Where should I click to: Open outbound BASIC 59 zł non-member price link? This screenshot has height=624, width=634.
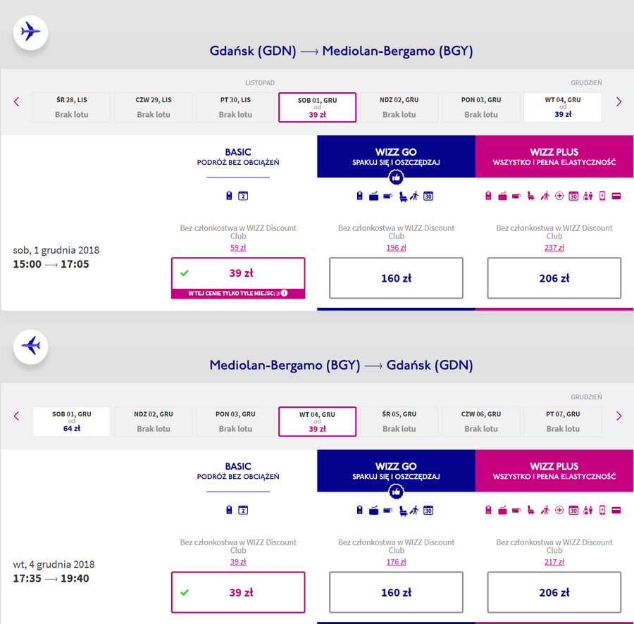point(238,247)
